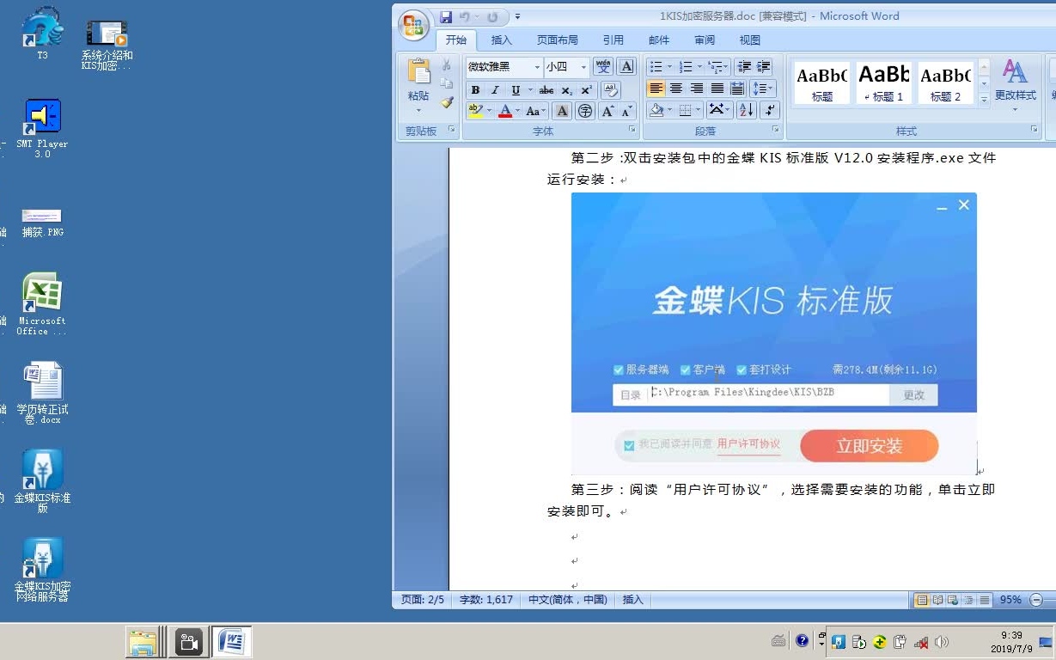
Task: Expand the Paste options arrow
Action: click(x=418, y=110)
